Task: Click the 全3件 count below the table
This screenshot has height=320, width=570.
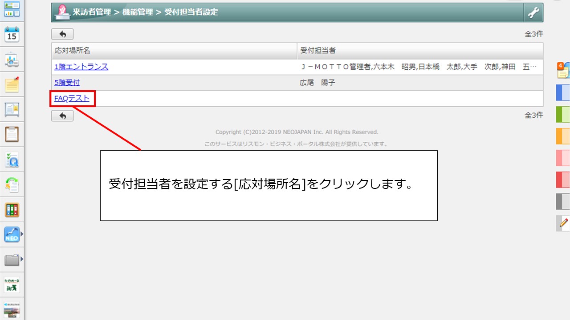Action: coord(534,115)
